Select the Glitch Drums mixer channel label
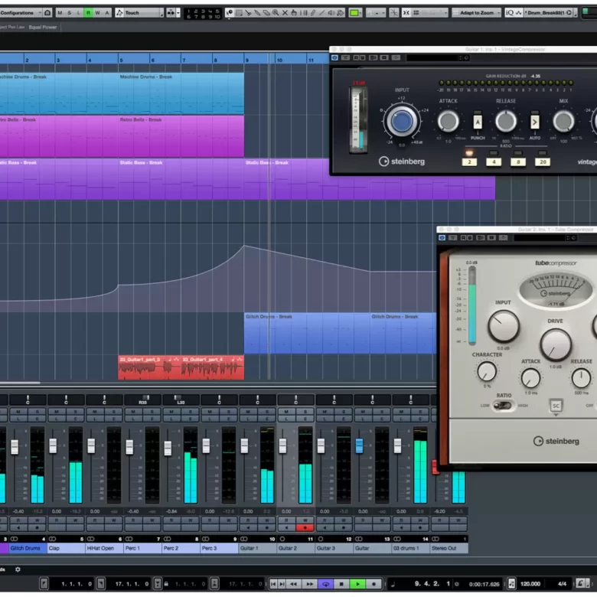Screen dimensions: 597x597 (x=28, y=548)
